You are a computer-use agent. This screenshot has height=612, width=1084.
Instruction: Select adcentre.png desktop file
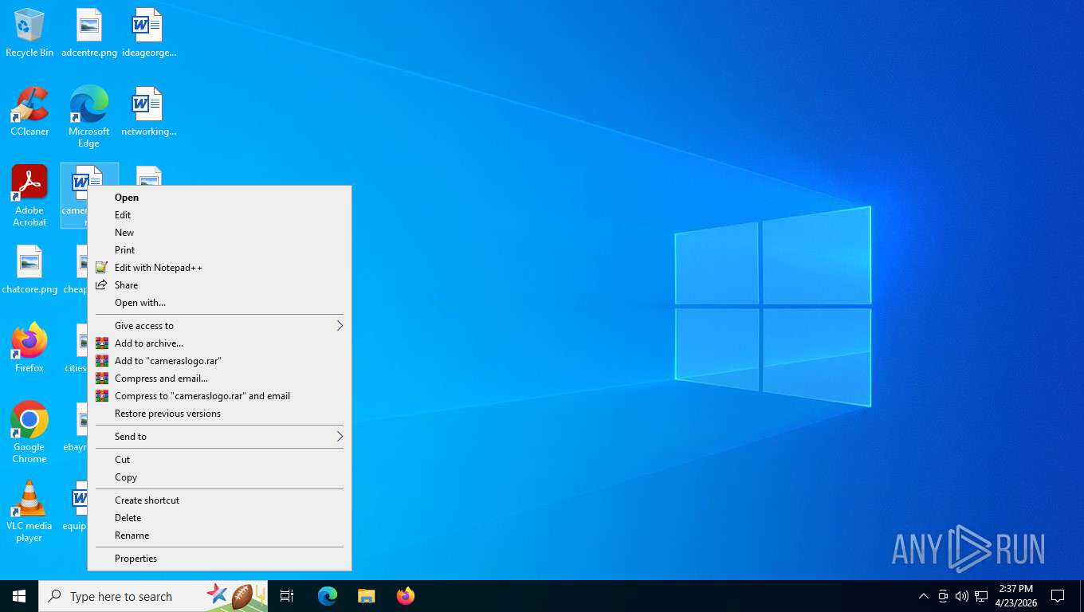[89, 33]
